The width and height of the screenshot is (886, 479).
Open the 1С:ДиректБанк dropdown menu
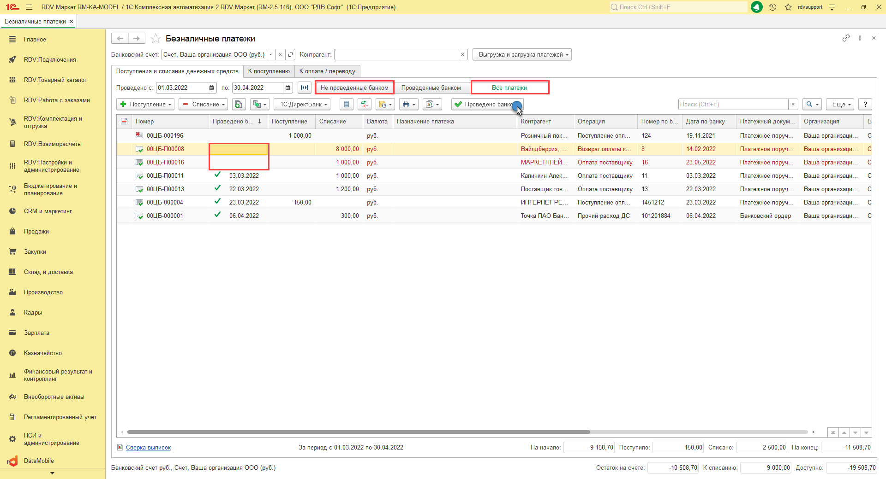[302, 105]
